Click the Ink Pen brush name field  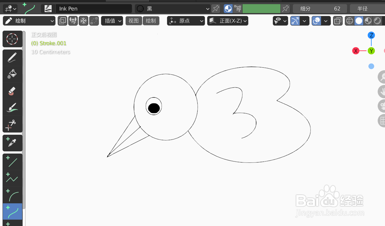coord(94,9)
